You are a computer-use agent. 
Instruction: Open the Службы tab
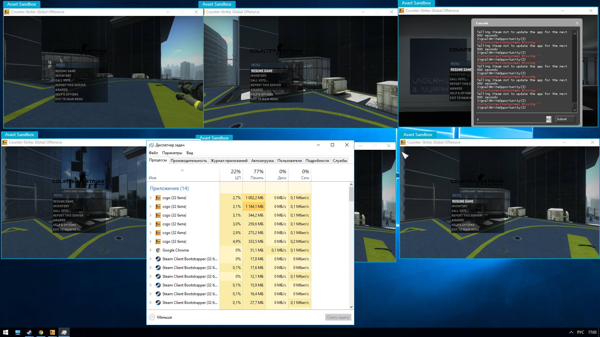[340, 161]
